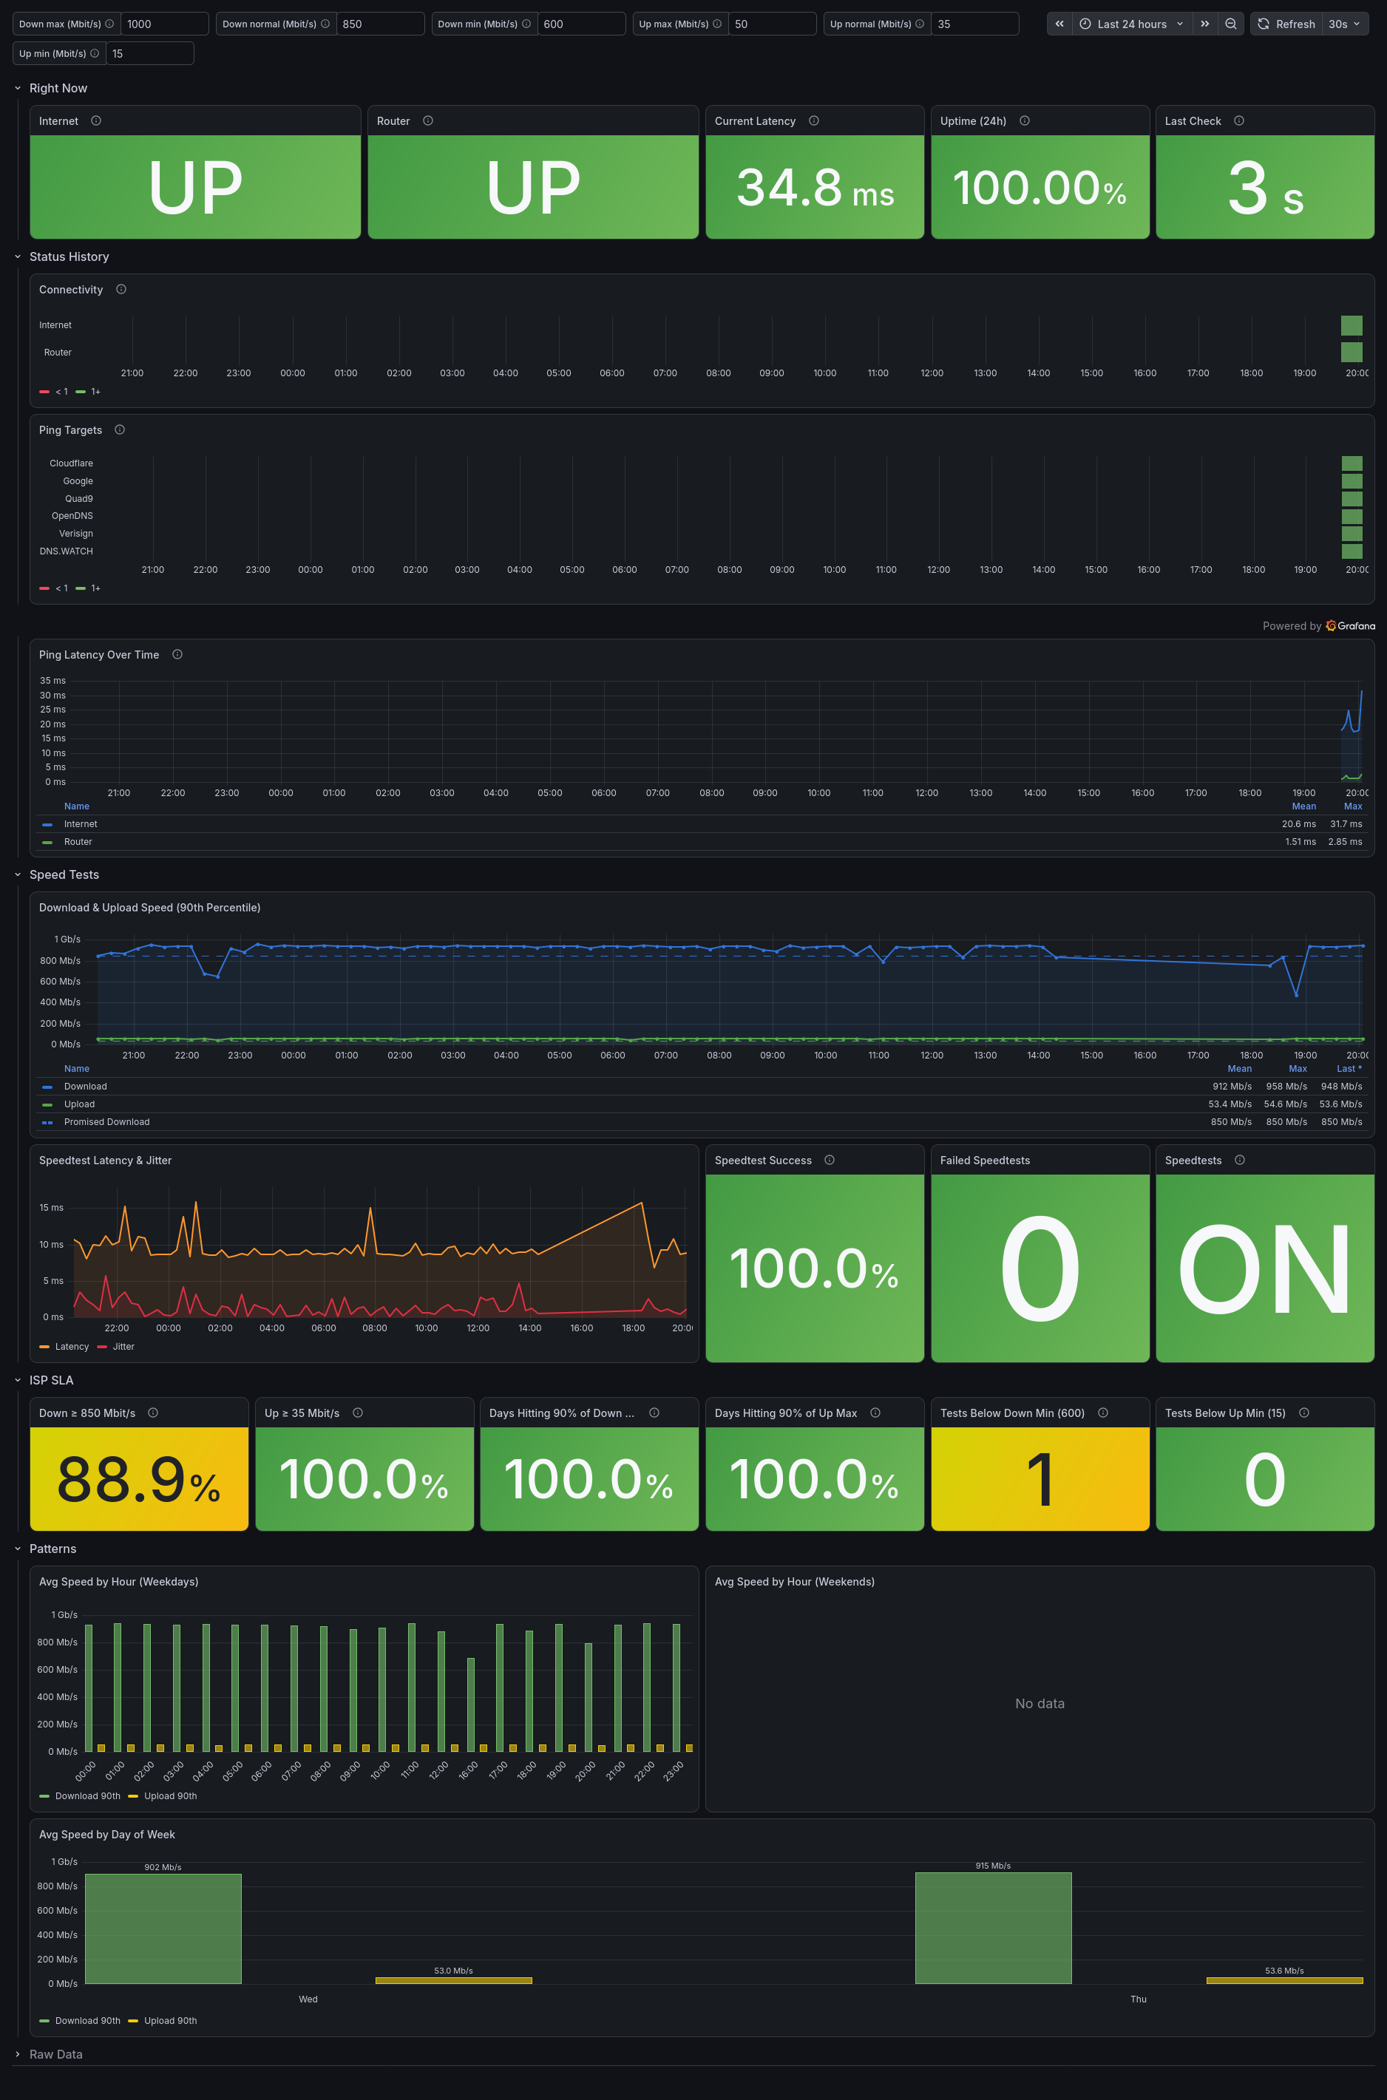This screenshot has height=2100, width=1387.
Task: Open info icon on Last Check panel
Action: (1239, 121)
